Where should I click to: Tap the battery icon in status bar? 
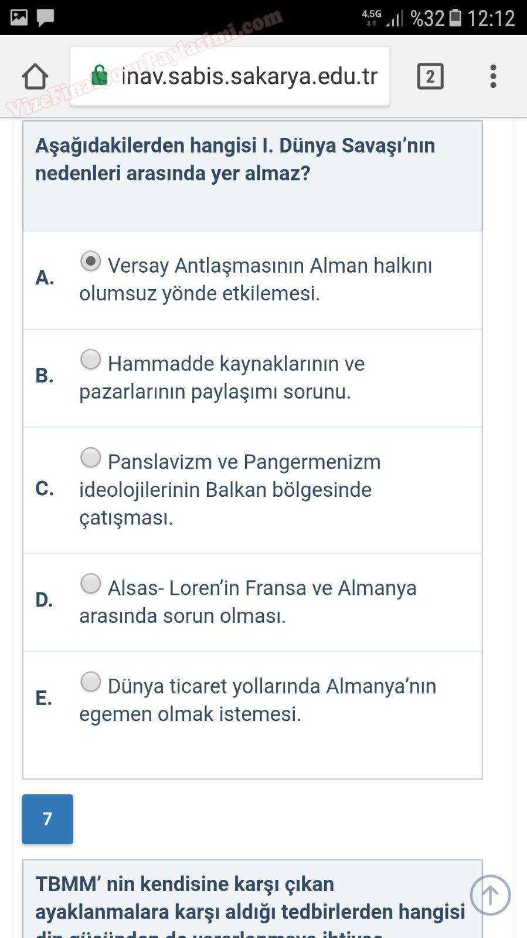pyautogui.click(x=455, y=18)
